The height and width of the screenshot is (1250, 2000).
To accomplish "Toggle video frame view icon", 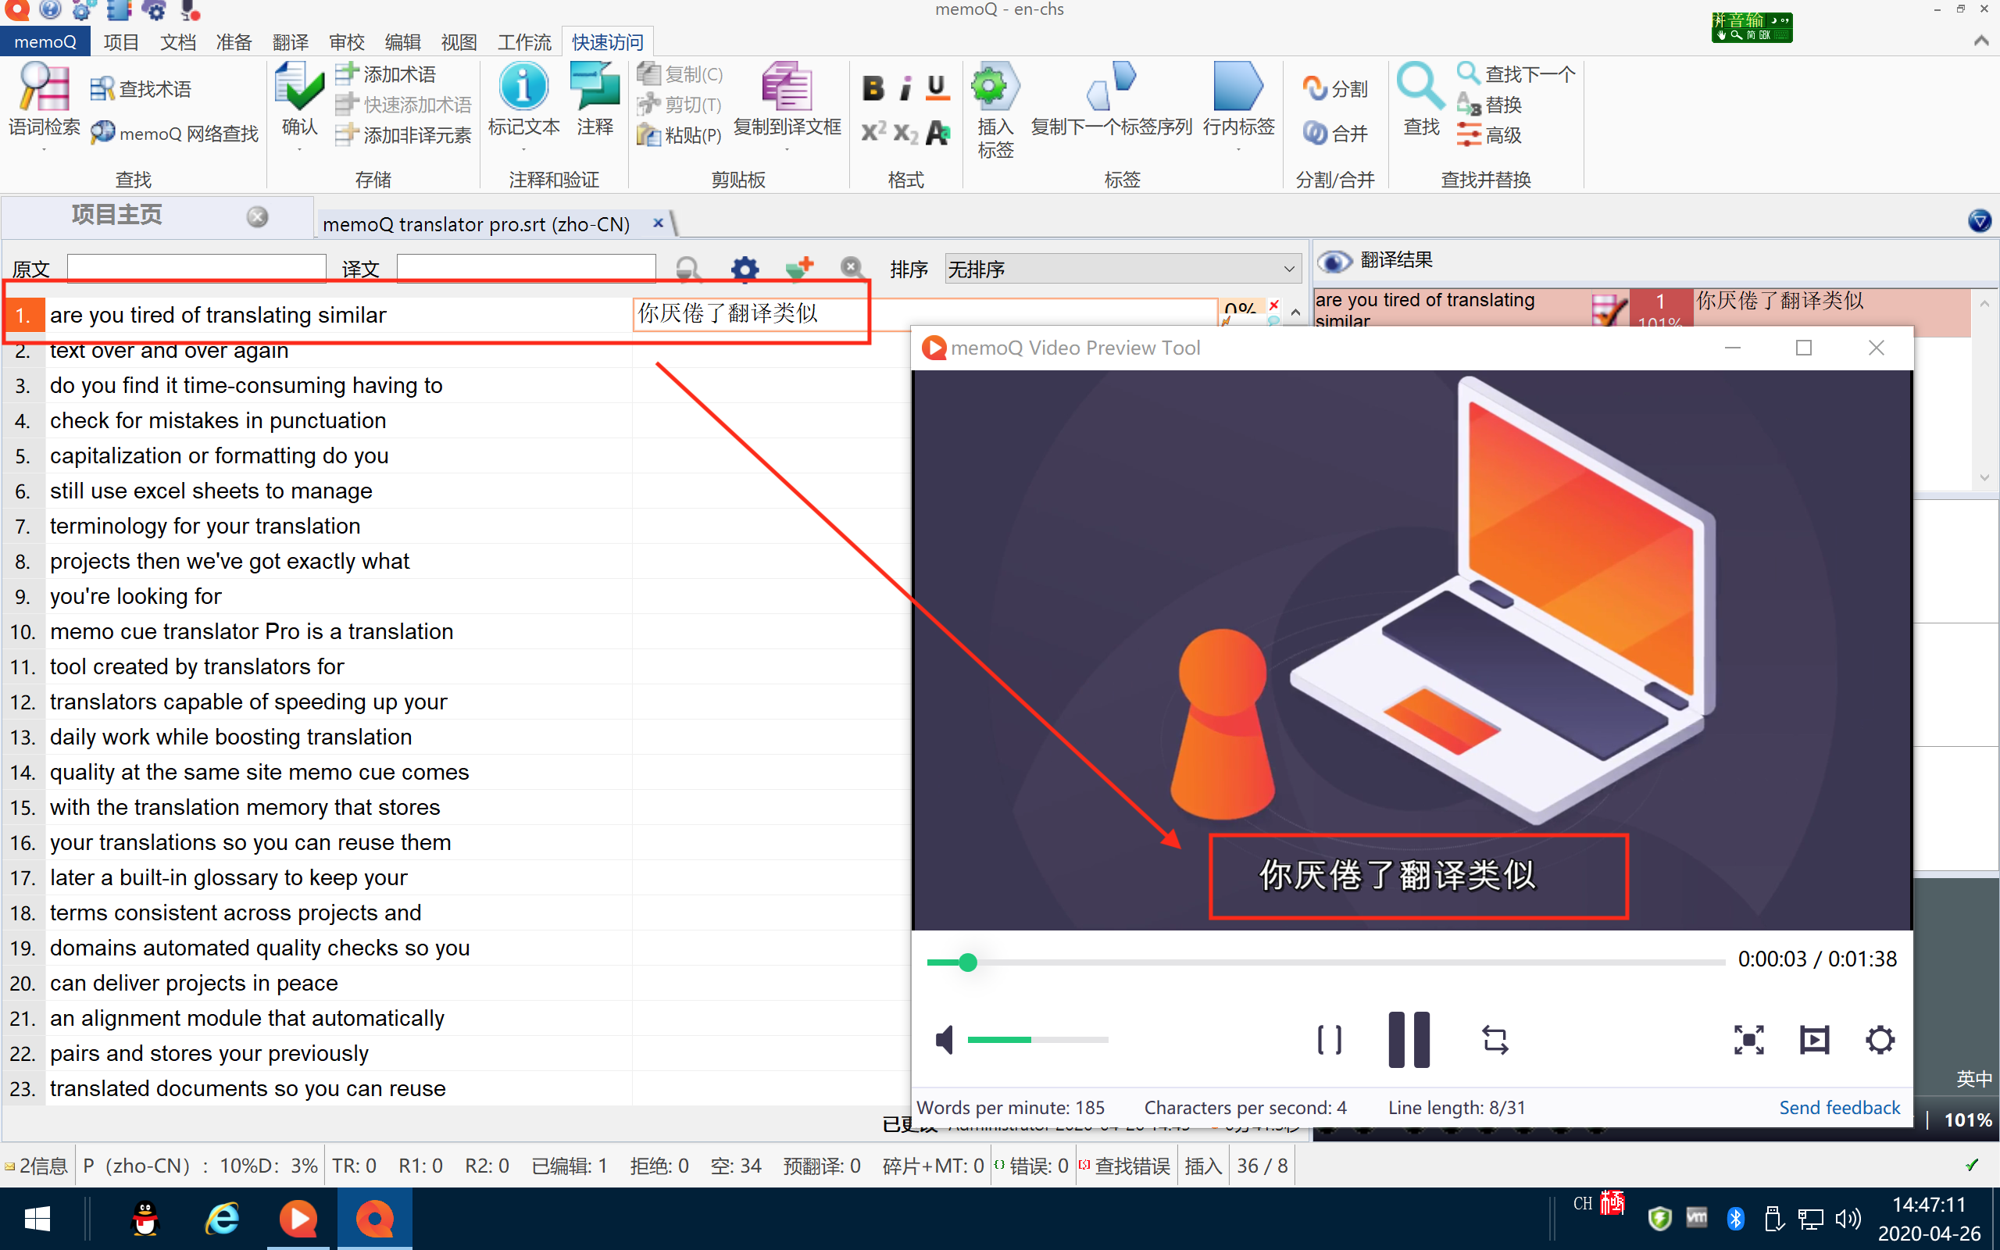I will pos(1814,1039).
